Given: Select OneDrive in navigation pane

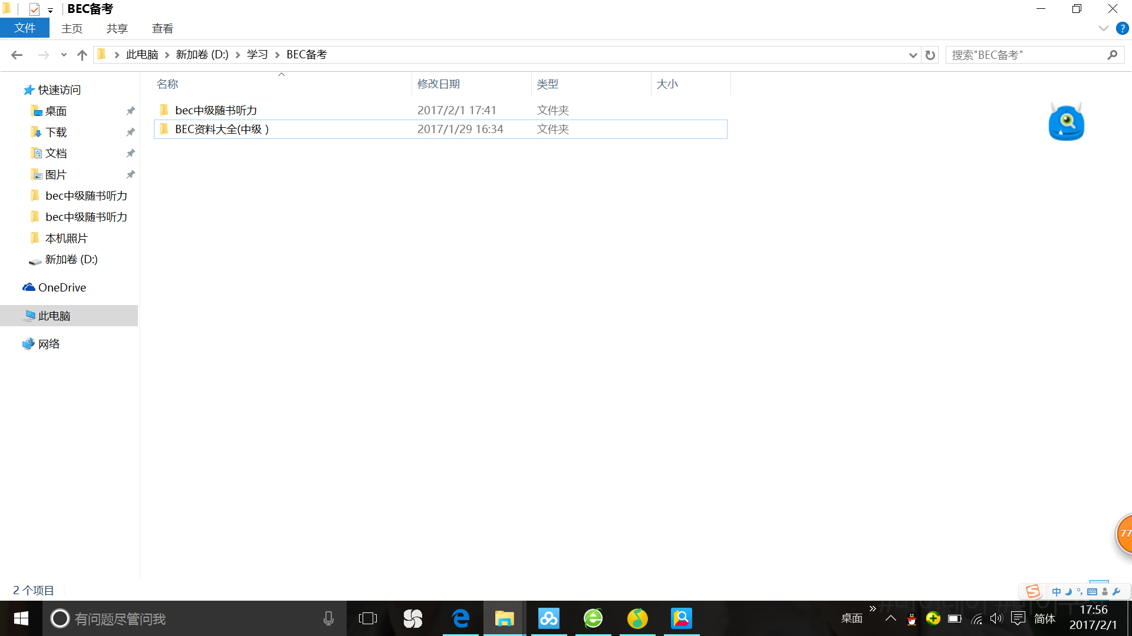Looking at the screenshot, I should coord(62,287).
